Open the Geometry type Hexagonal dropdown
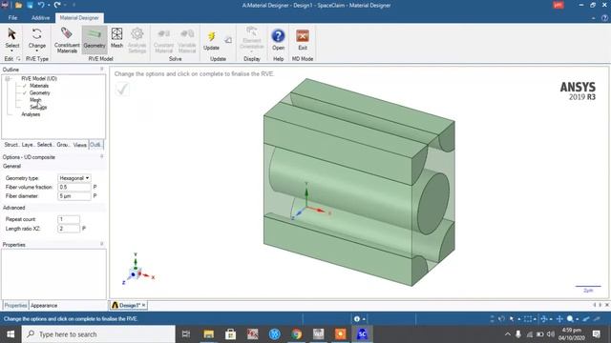The height and width of the screenshot is (343, 611). pyautogui.click(x=74, y=178)
